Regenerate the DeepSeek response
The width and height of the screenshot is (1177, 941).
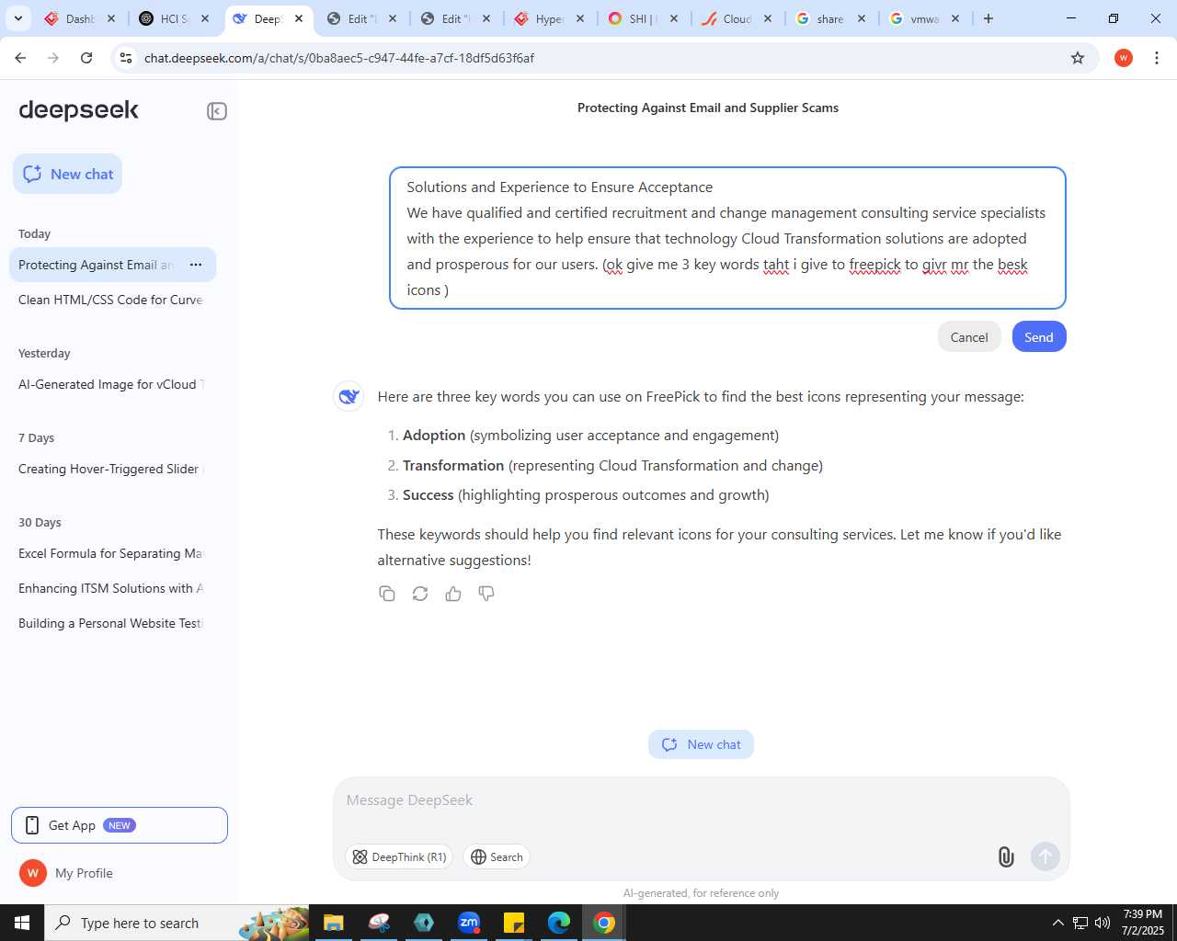pyautogui.click(x=420, y=594)
